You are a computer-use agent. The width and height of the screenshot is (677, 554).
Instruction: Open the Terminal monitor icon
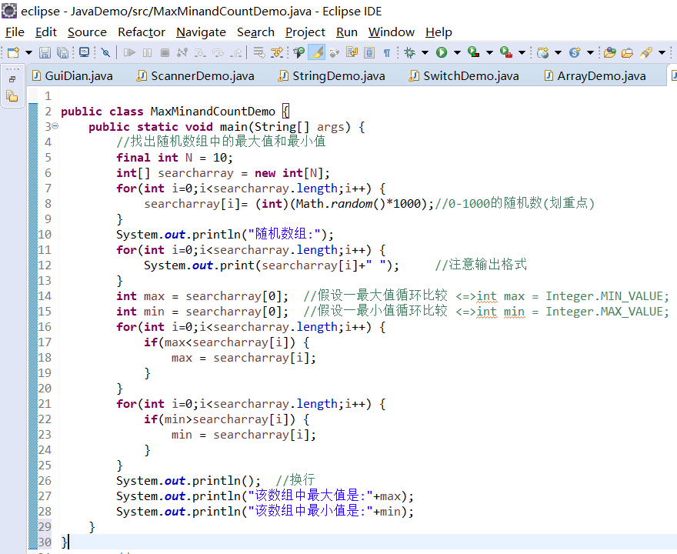84,52
